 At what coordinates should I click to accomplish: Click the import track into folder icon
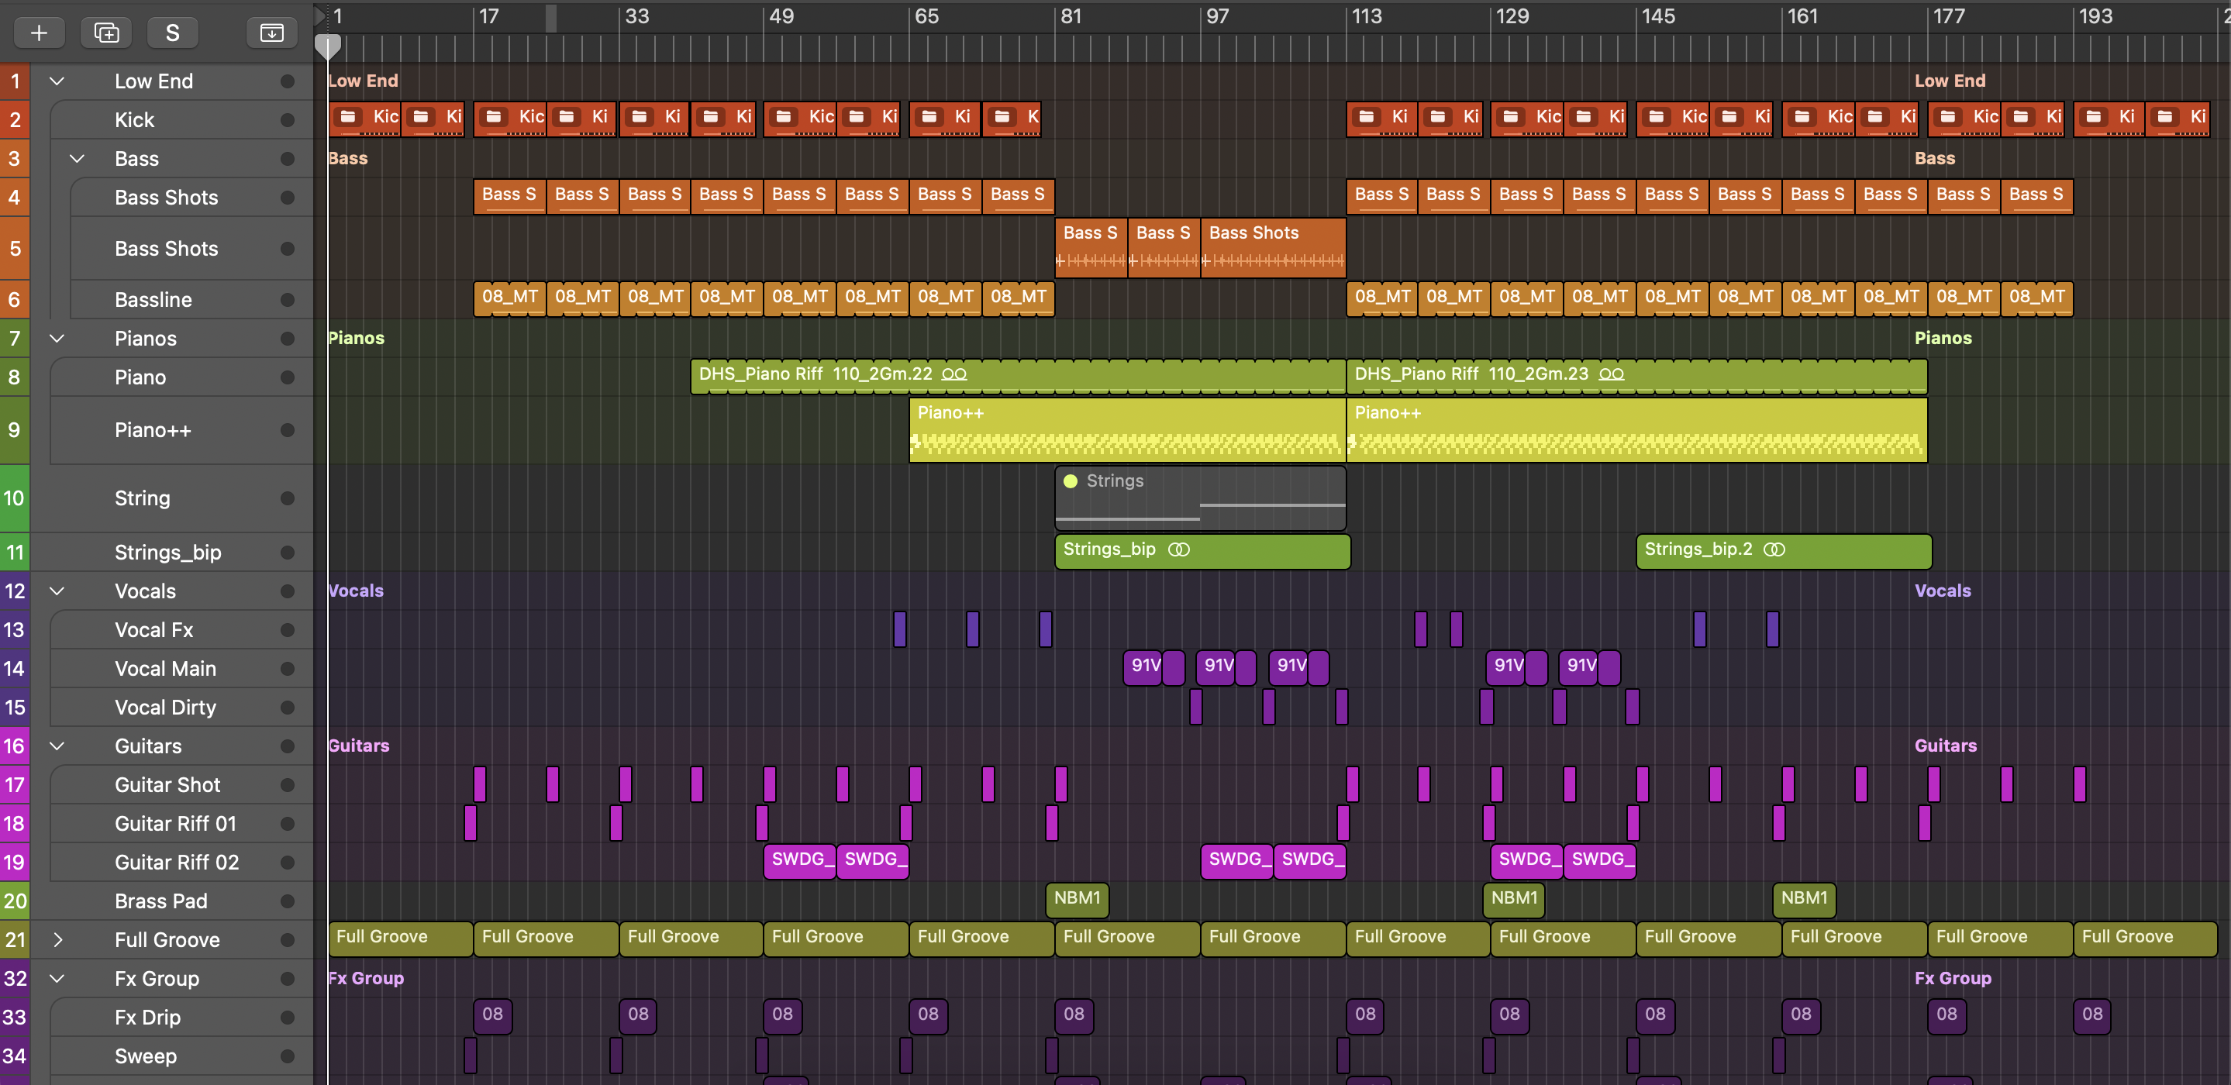click(x=272, y=33)
